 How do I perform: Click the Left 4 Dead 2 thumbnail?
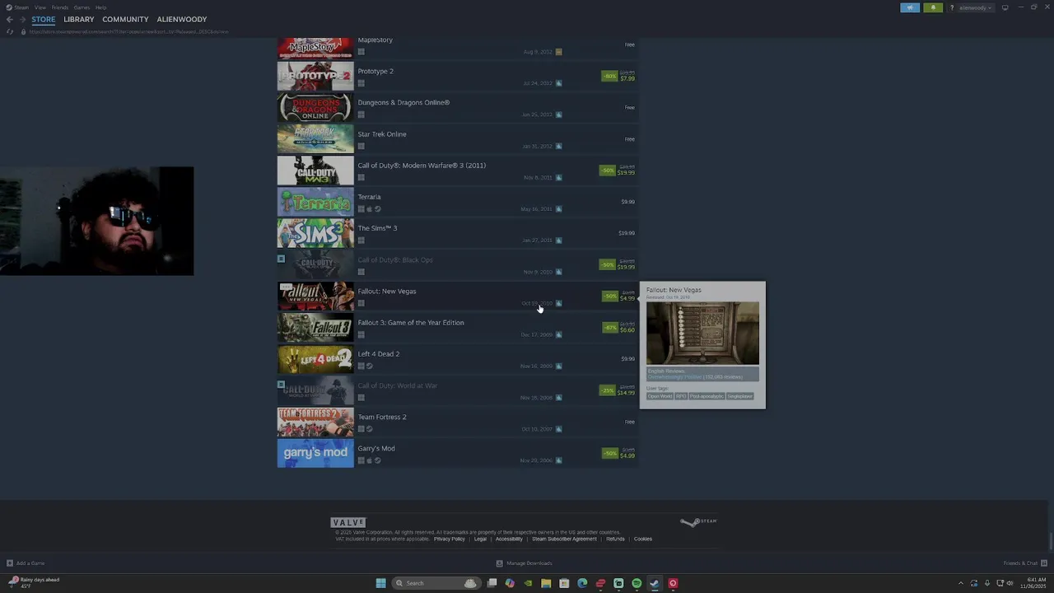pyautogui.click(x=315, y=359)
